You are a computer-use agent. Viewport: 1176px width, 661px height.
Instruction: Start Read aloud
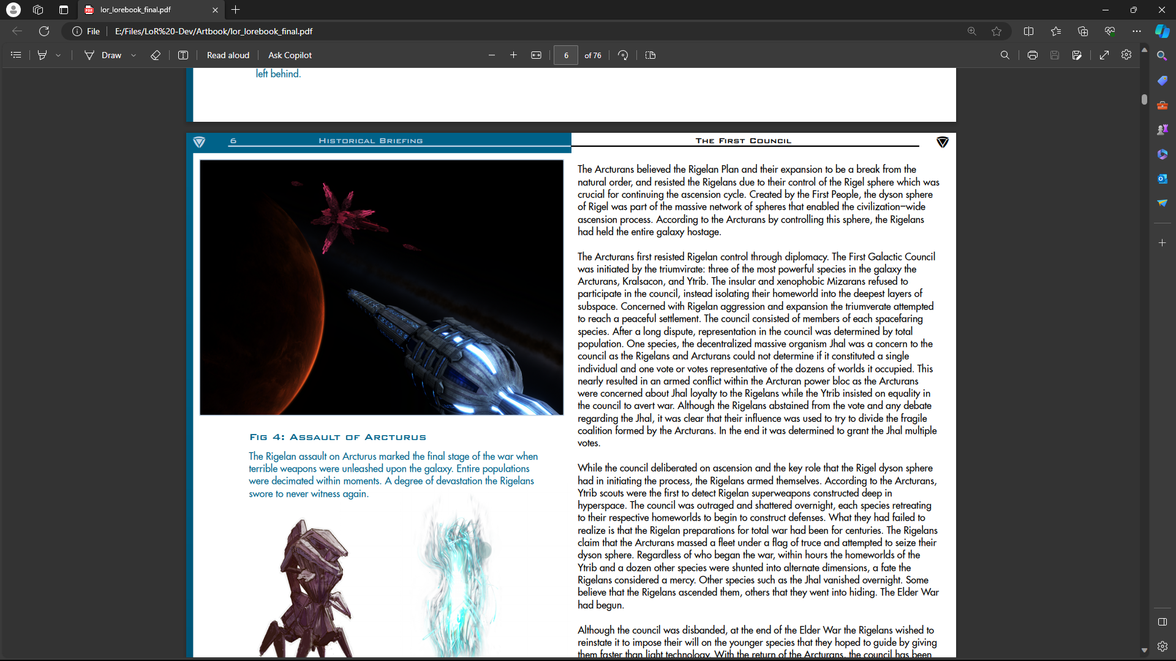coord(228,55)
